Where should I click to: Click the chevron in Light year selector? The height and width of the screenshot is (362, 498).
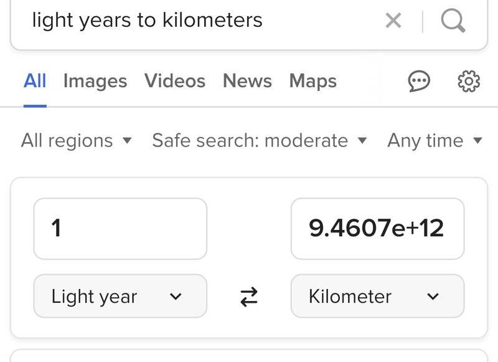pos(176,297)
